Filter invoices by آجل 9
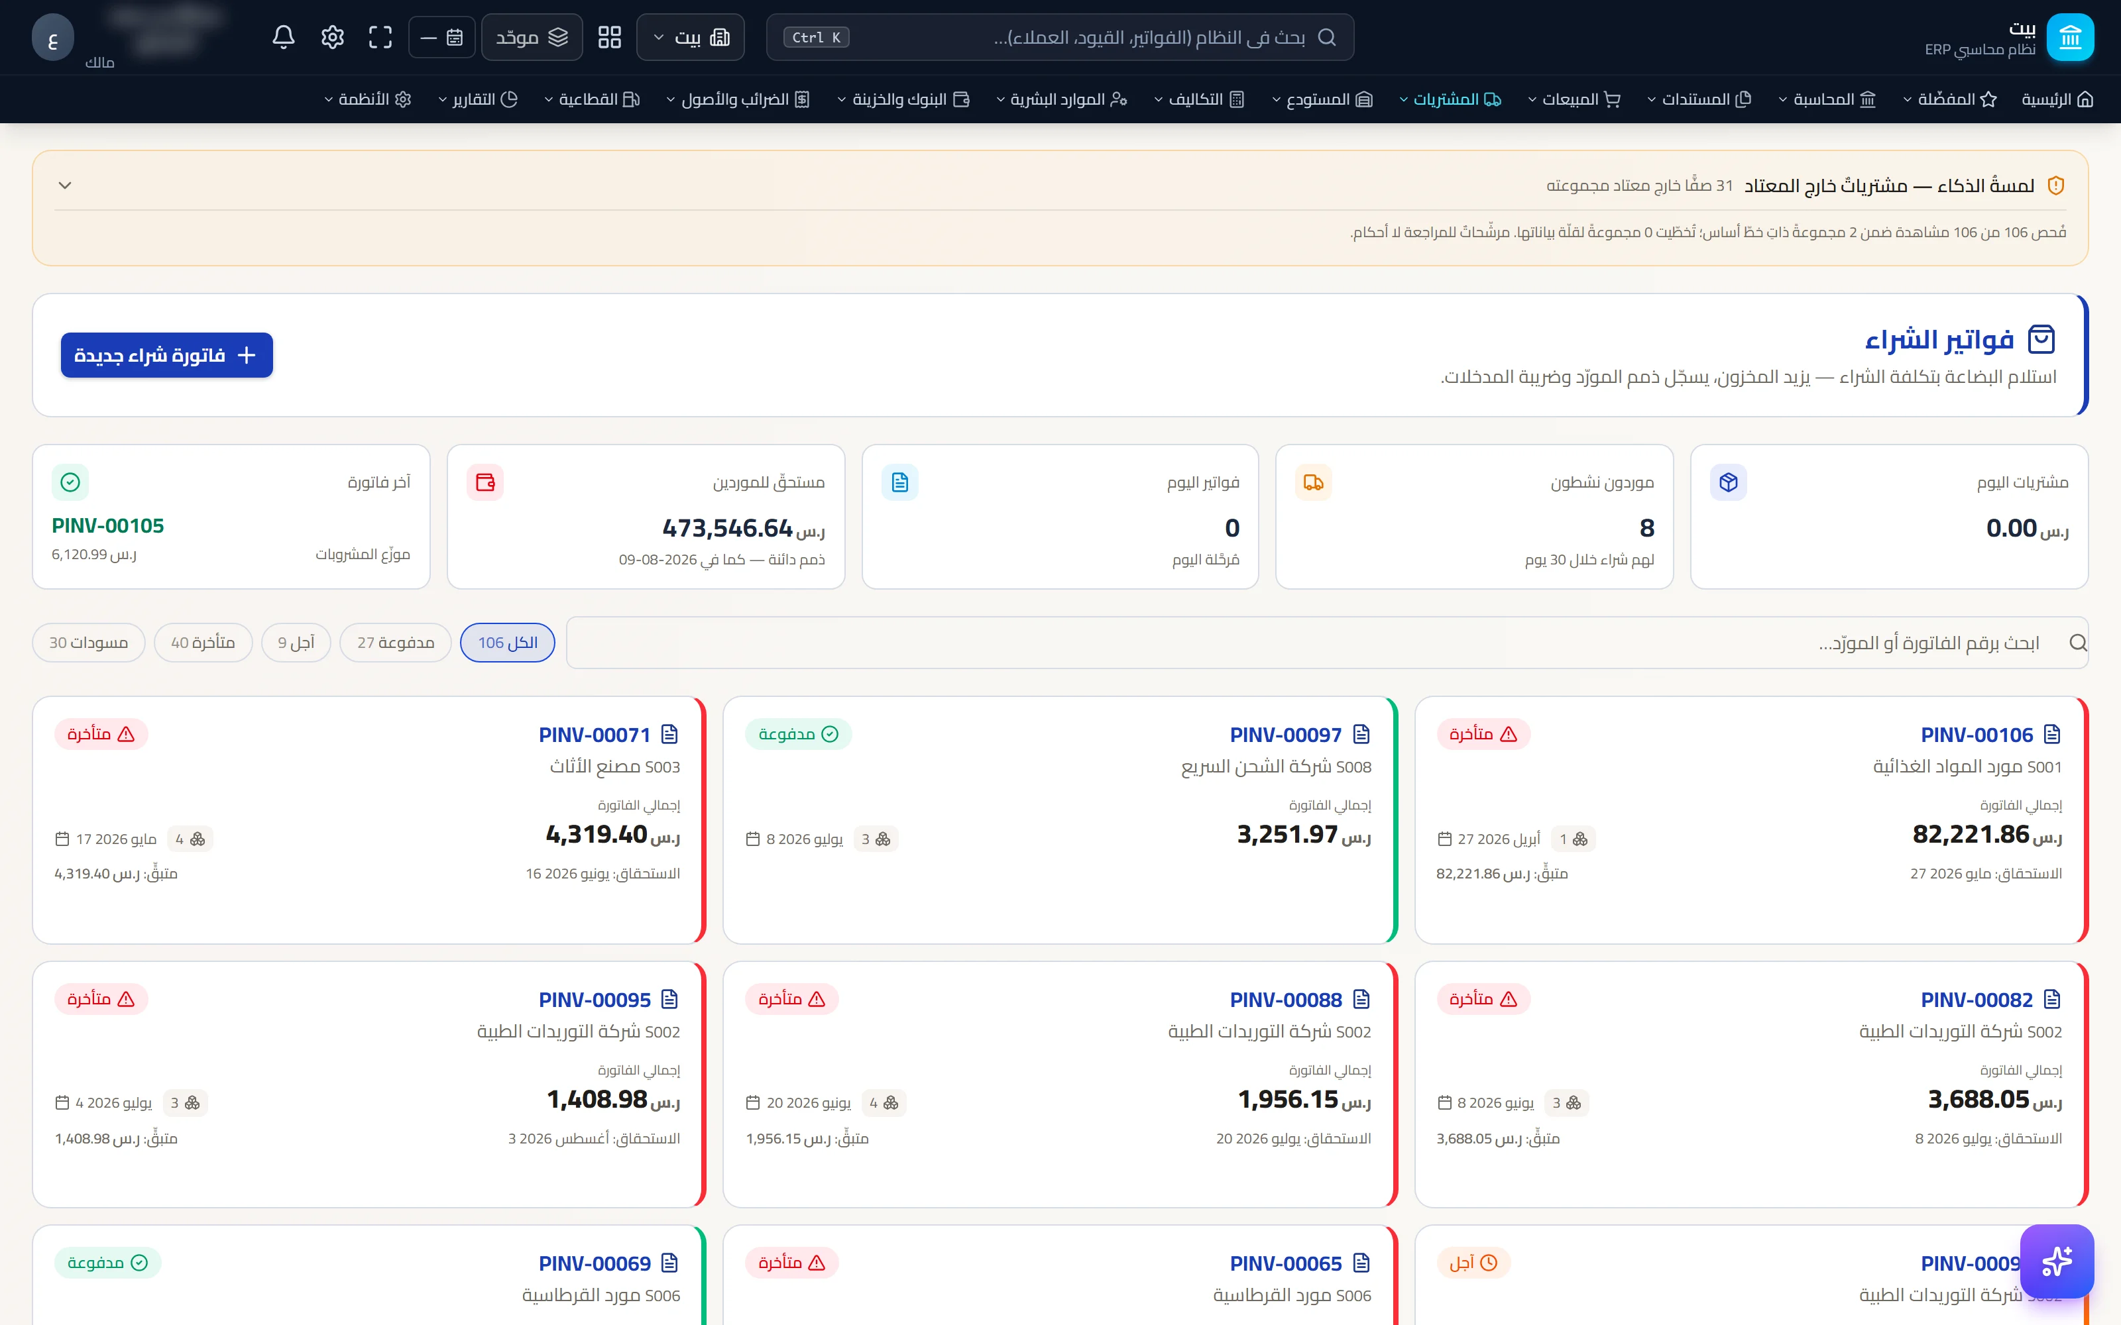This screenshot has height=1325, width=2121. click(x=296, y=643)
